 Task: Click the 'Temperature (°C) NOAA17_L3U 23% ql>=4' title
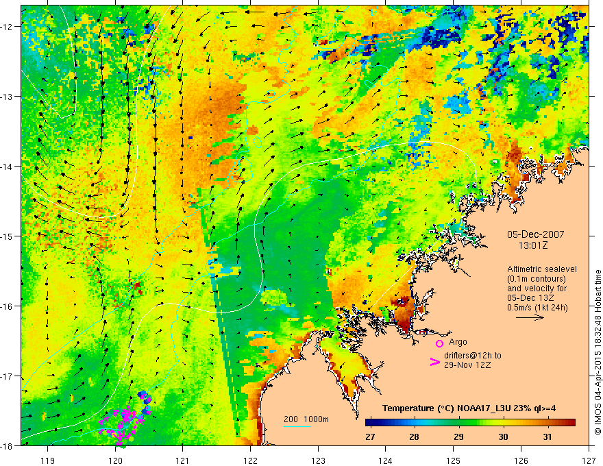[469, 408]
